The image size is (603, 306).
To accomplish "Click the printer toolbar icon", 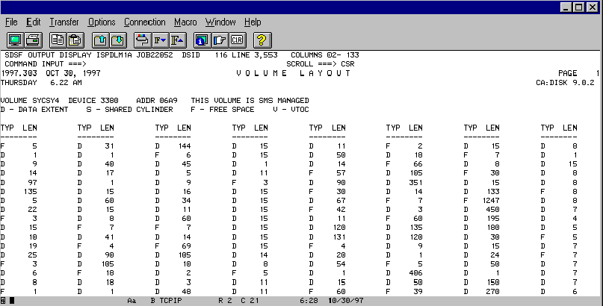I will (34, 40).
